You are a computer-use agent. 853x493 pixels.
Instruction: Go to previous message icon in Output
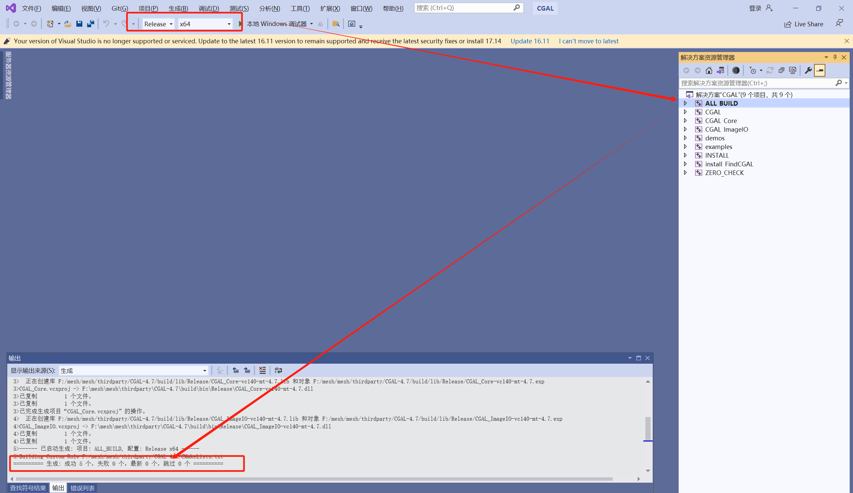point(236,370)
